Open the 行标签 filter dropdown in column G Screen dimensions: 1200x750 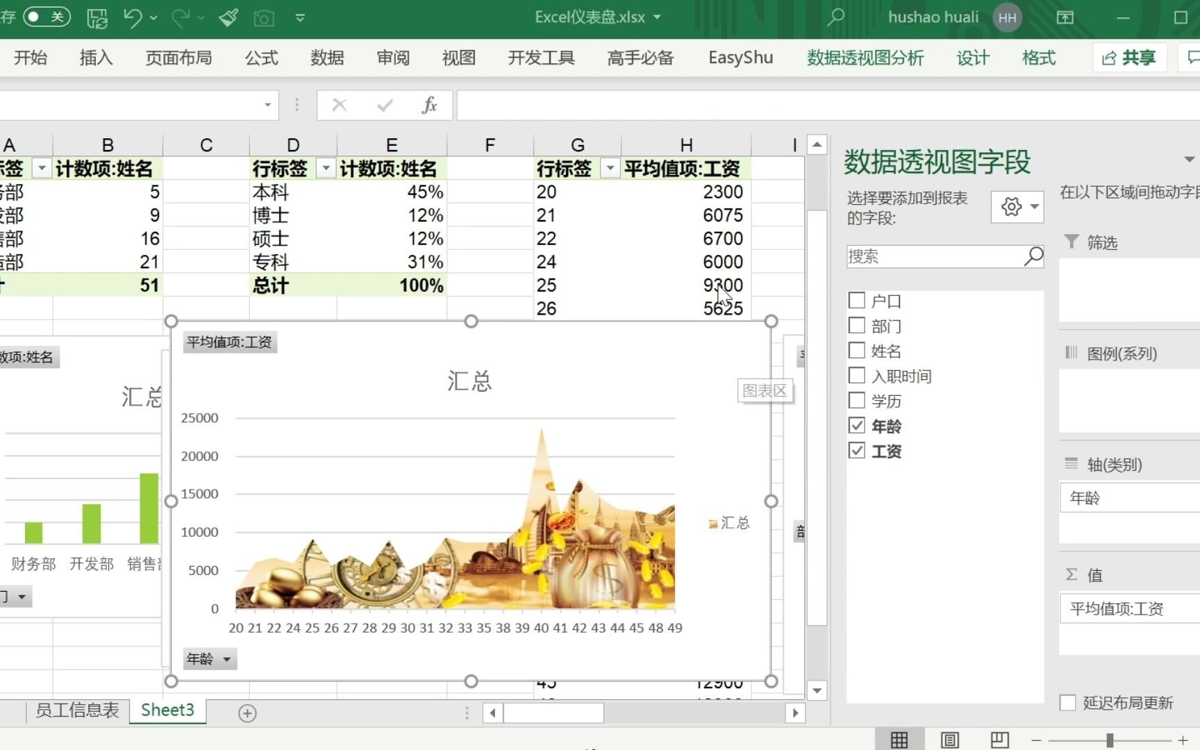click(x=610, y=168)
